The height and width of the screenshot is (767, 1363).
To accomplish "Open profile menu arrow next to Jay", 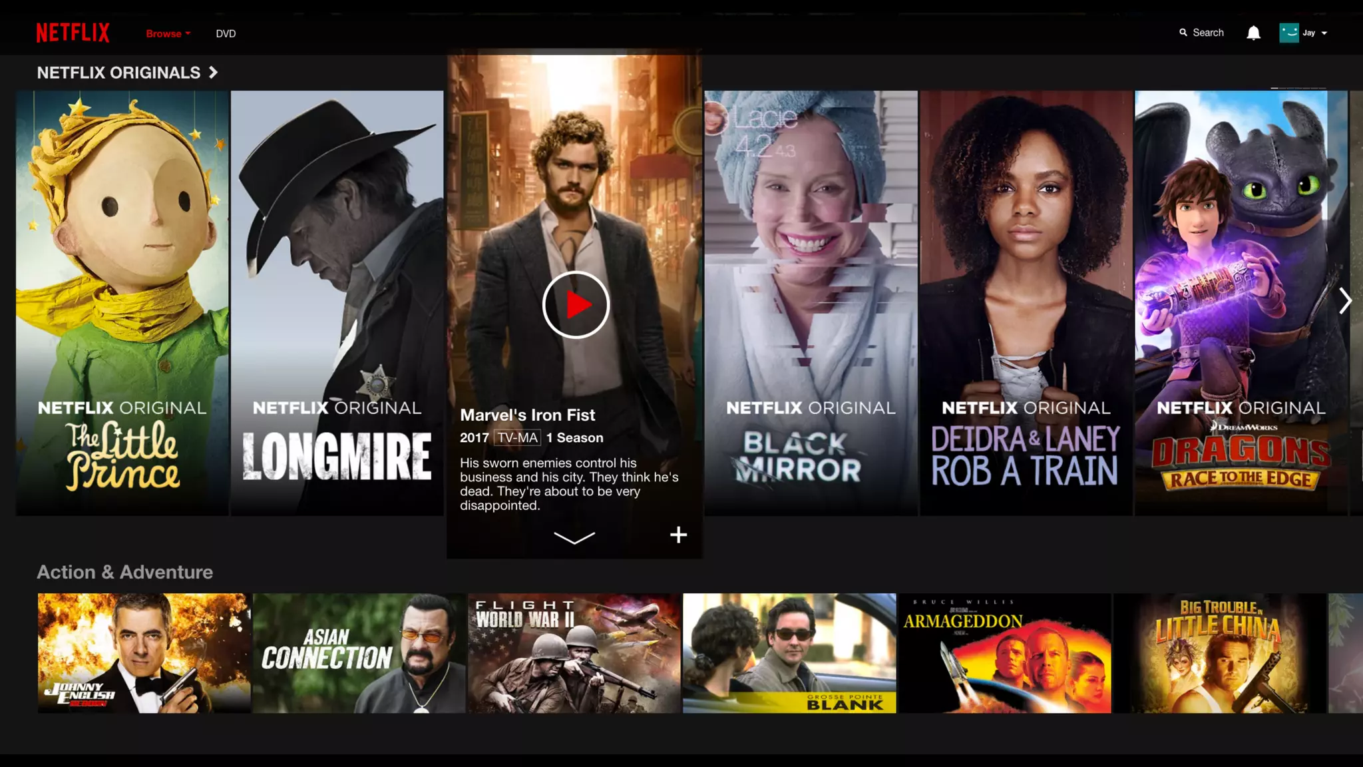I will 1324,33.
